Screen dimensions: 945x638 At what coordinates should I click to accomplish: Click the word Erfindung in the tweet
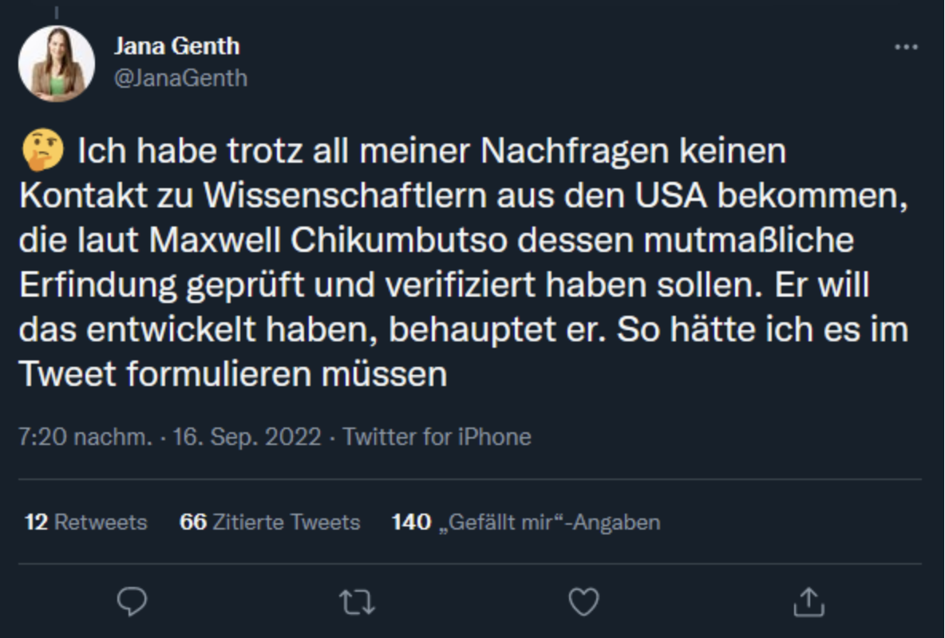click(98, 286)
